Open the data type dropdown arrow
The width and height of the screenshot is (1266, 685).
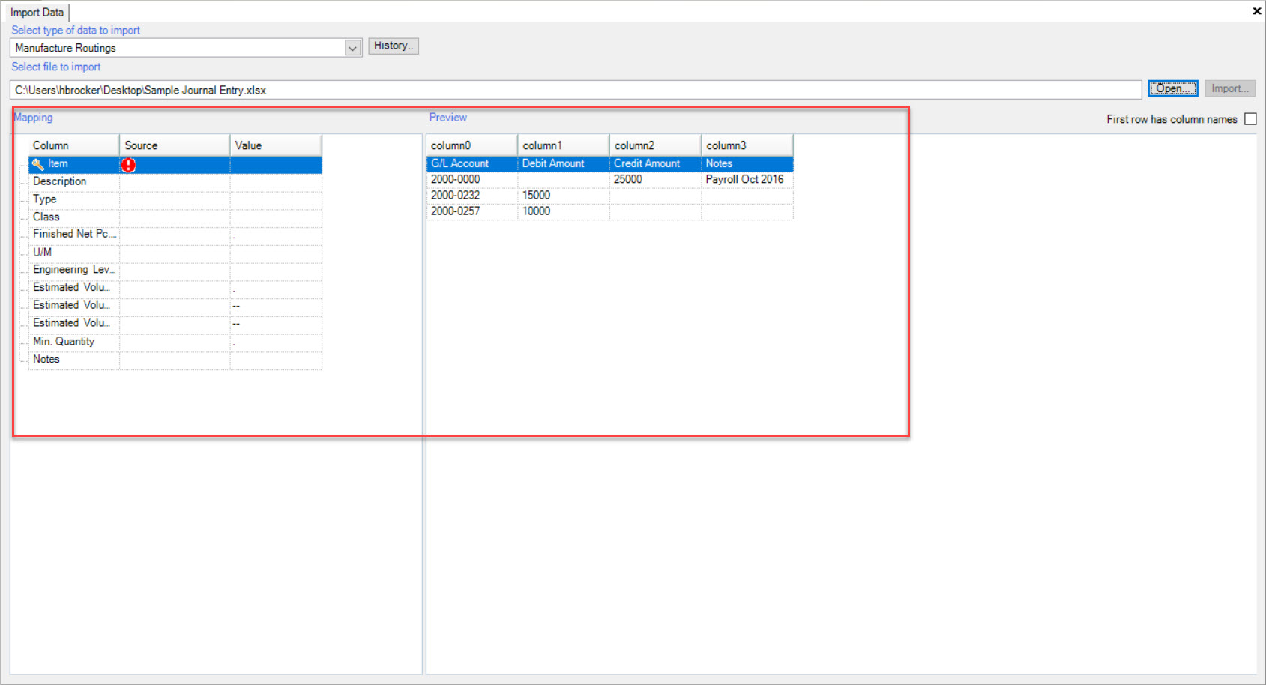coord(352,48)
